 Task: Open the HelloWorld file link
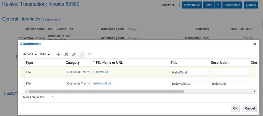(x=101, y=72)
